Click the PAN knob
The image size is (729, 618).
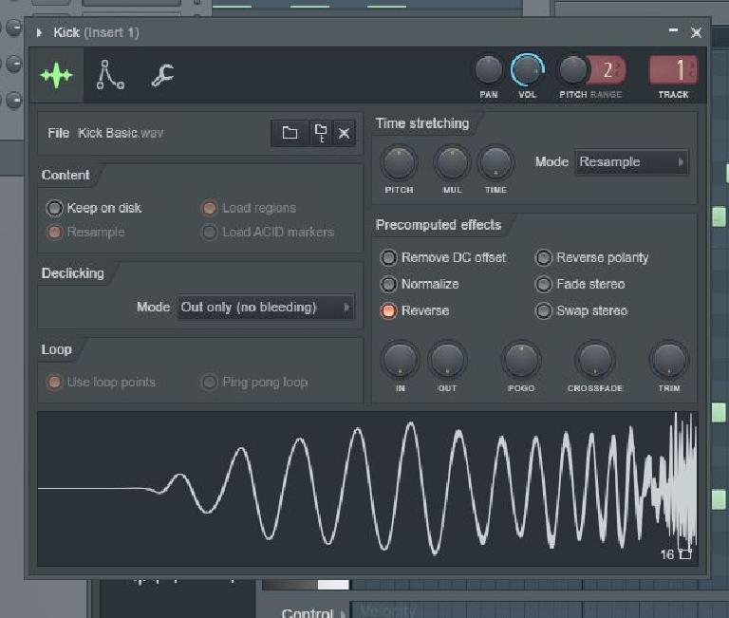(x=488, y=69)
